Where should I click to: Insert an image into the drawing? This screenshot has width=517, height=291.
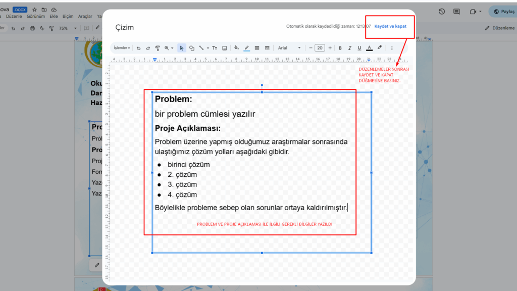(x=225, y=48)
